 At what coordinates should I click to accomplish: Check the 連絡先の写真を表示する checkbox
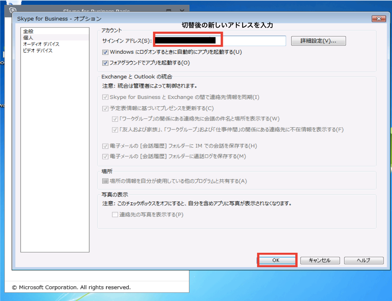point(115,215)
